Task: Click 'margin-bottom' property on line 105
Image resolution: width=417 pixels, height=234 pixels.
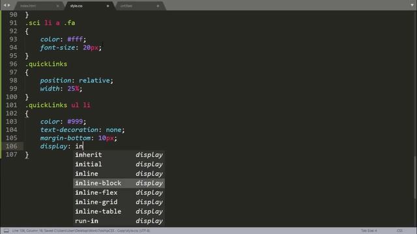Action: point(65,138)
